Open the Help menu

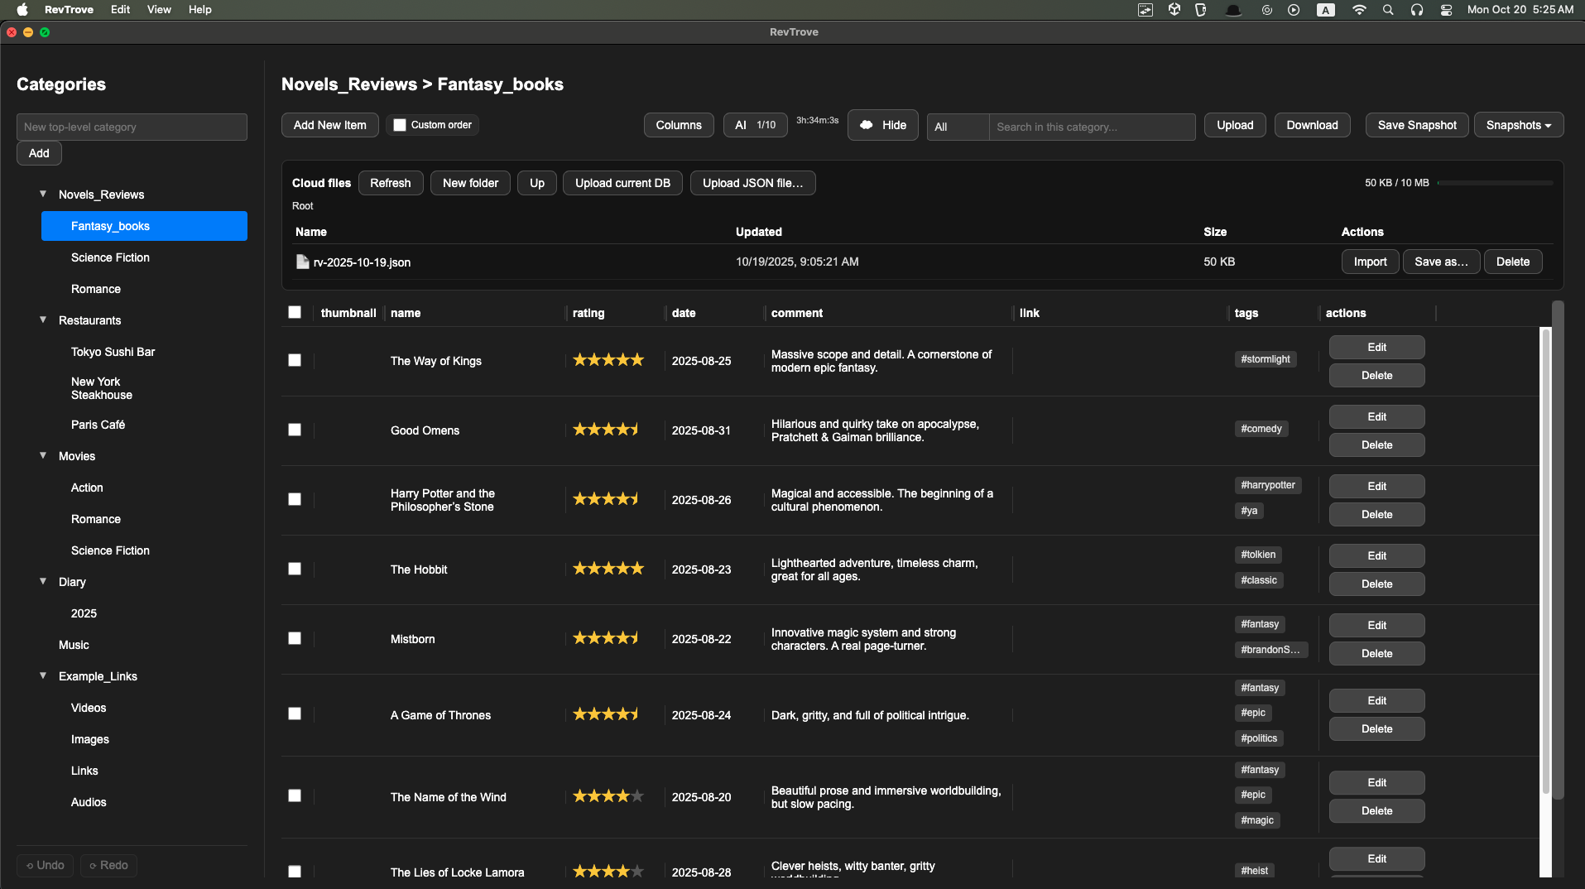(199, 10)
